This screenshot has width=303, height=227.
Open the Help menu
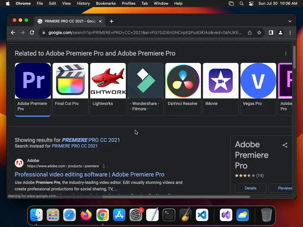[178, 4]
